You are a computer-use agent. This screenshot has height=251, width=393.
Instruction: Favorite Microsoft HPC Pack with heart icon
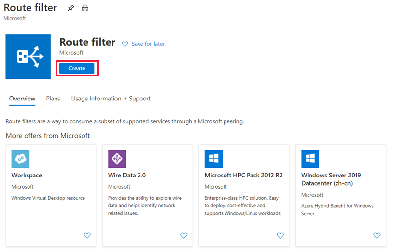280,235
